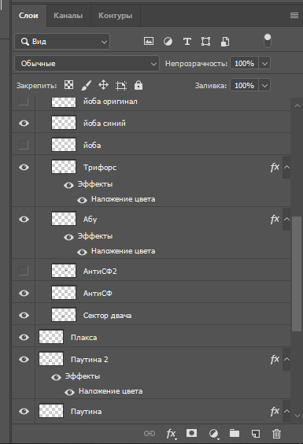This screenshot has width=303, height=444.
Task: Hide the йоба синий layer
Action: click(24, 123)
